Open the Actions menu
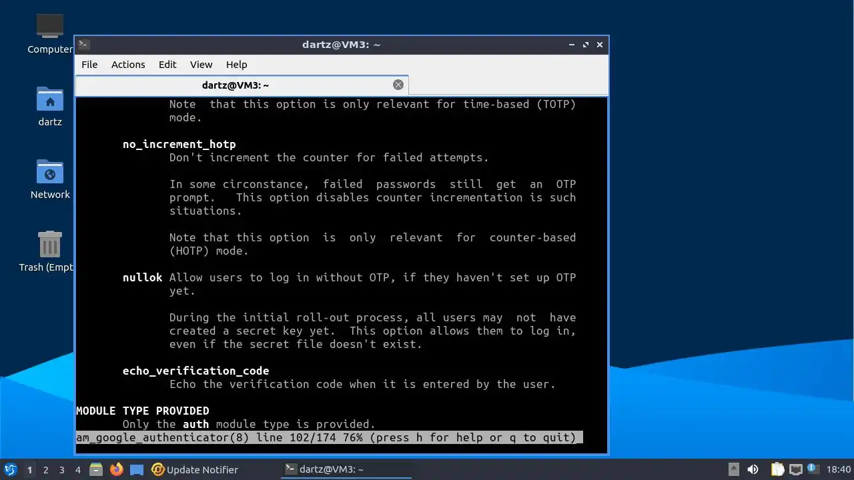 click(128, 65)
